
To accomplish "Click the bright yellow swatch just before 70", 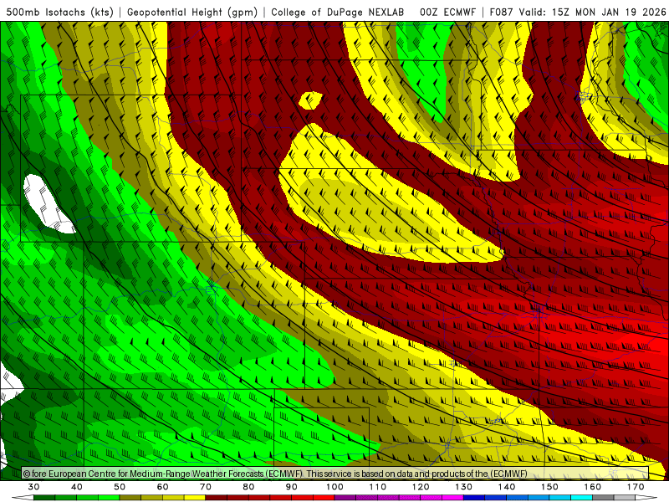I will tap(195, 498).
